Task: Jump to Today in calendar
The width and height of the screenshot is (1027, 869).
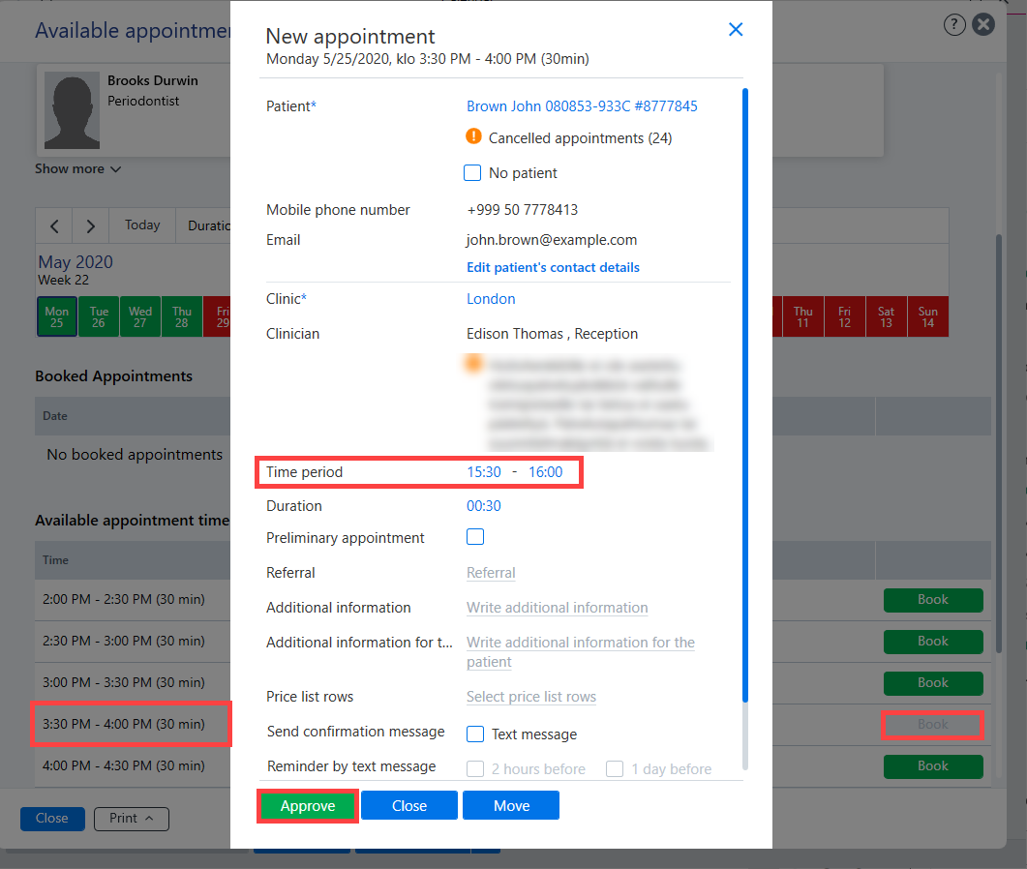Action: click(x=142, y=225)
